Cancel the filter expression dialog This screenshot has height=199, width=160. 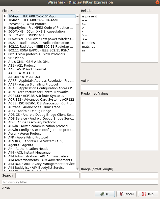coord(126,194)
